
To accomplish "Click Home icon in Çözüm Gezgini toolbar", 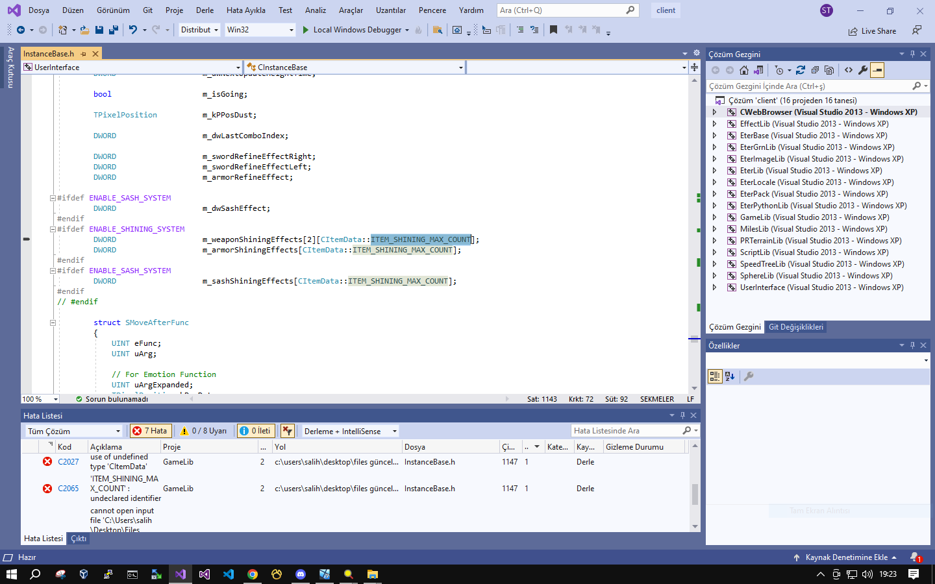I will click(744, 70).
